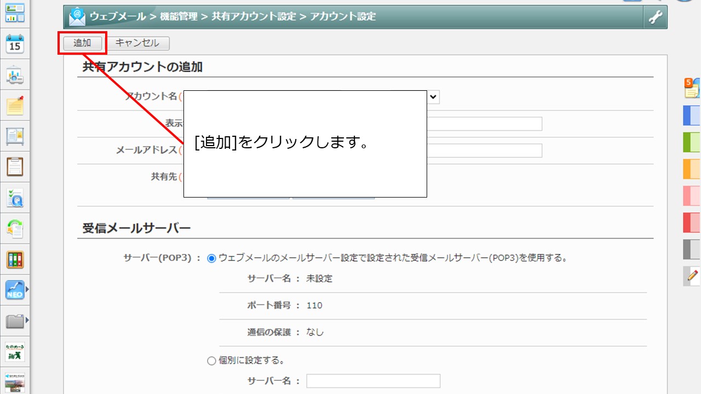Screen dimensions: 701x394
Task: Click the サーバー名 text field
Action: tap(373, 381)
